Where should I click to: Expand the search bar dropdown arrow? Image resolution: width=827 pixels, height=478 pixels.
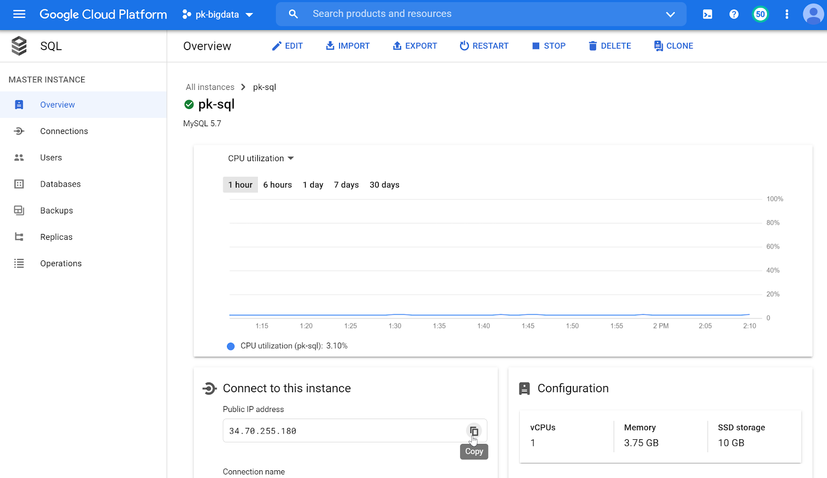(670, 14)
